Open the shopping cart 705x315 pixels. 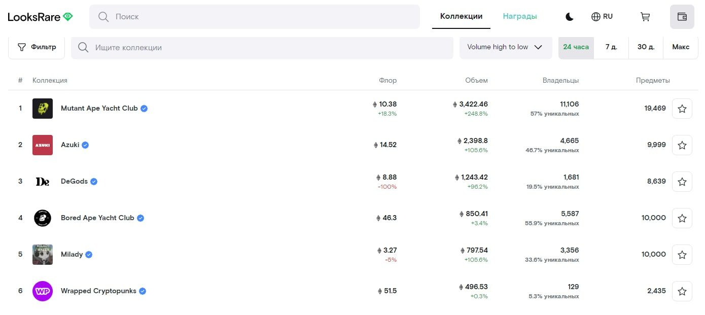[645, 16]
